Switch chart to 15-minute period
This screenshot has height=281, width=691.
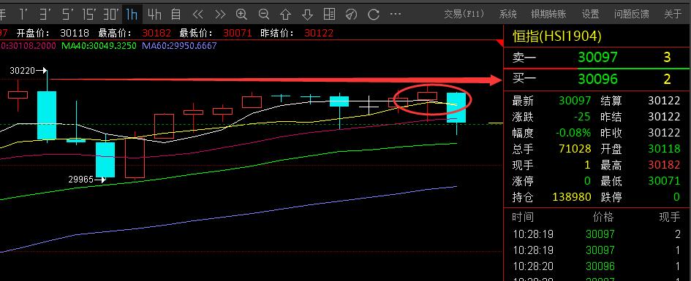[90, 14]
